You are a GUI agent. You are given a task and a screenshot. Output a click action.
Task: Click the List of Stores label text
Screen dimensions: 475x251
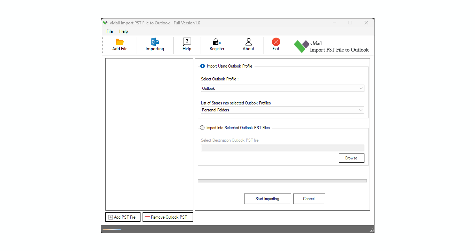(236, 103)
